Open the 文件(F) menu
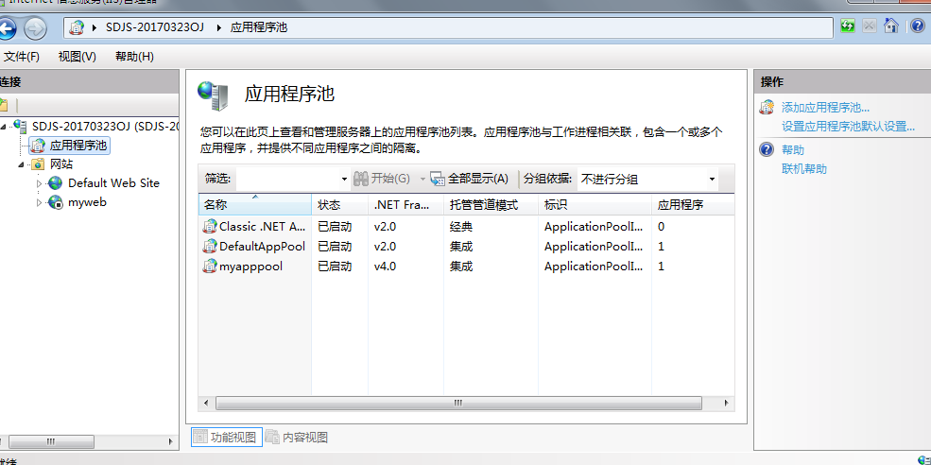This screenshot has width=931, height=465. pos(22,57)
